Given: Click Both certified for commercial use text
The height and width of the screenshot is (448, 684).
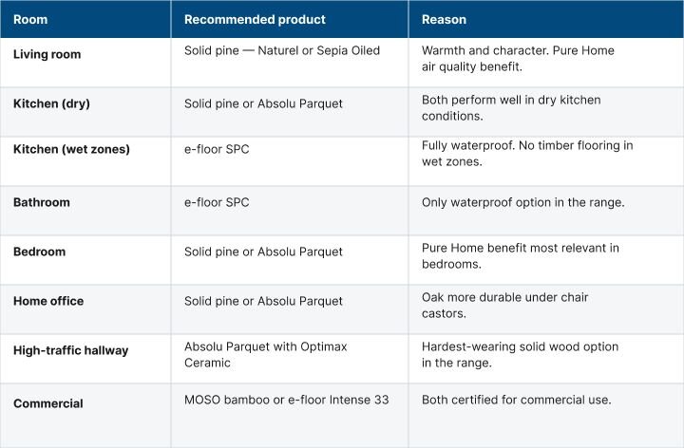Looking at the screenshot, I should click(x=516, y=400).
